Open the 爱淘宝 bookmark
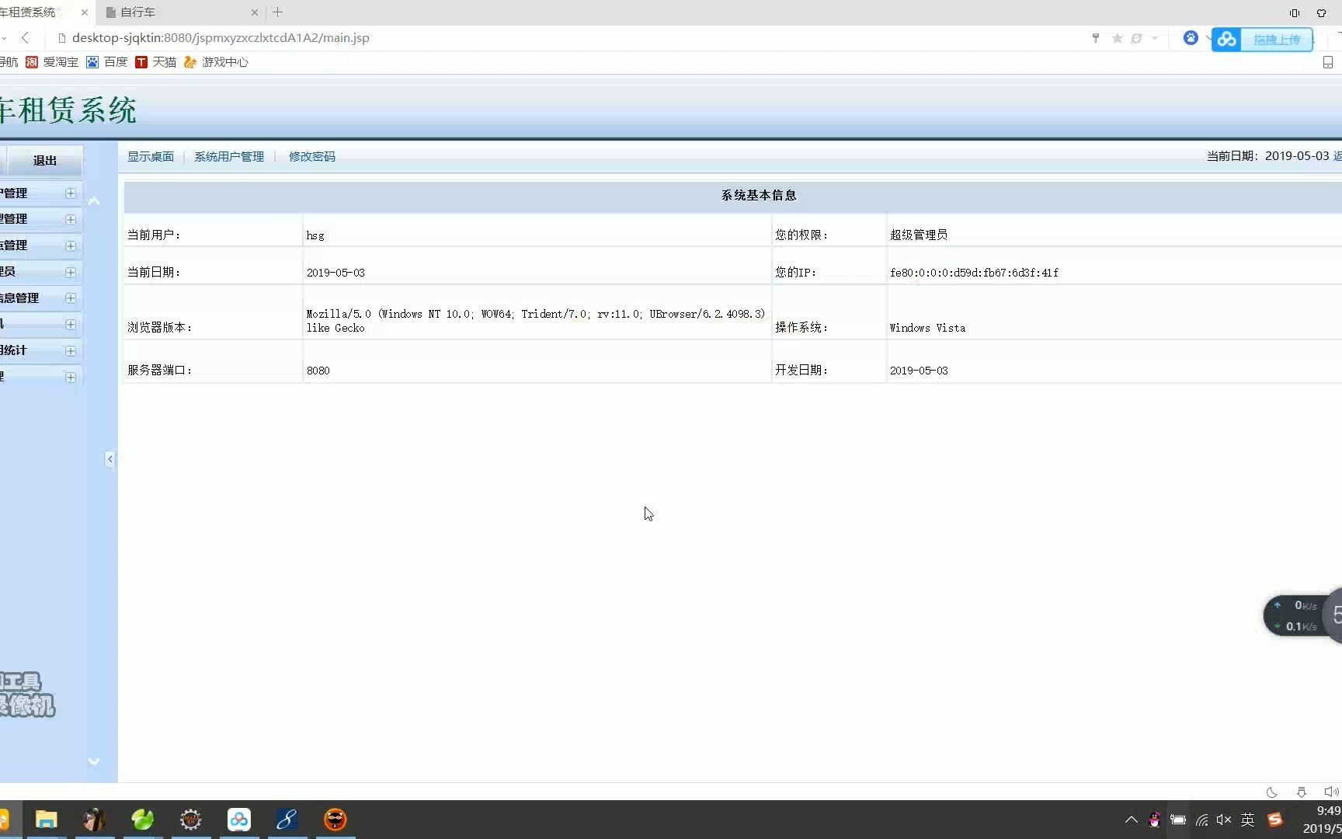 coord(52,62)
